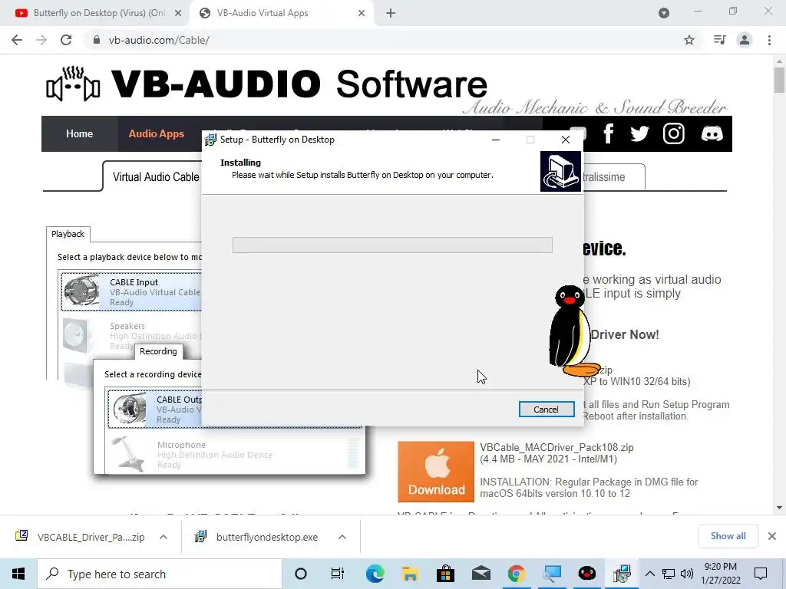Viewport: 786px width, 589px height.
Task: Open the VB-Audio Discord icon
Action: [x=712, y=133]
